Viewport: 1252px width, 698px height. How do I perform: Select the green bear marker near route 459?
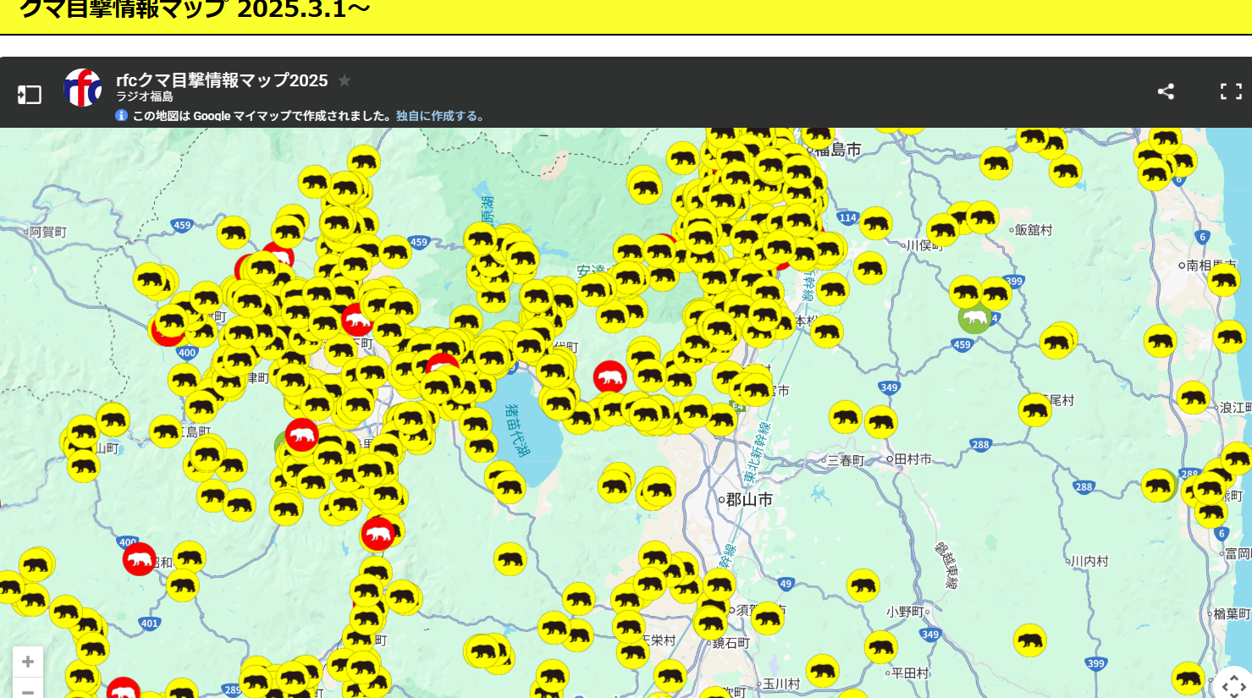point(974,318)
